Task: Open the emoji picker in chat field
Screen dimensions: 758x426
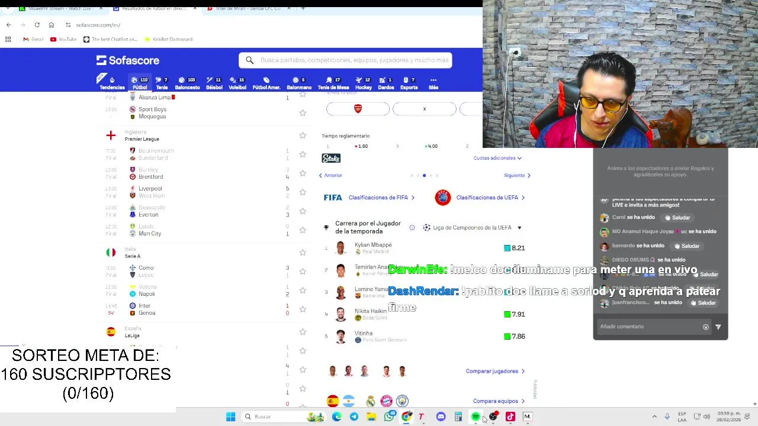Action: tap(706, 327)
